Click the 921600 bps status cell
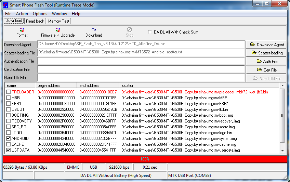 (119, 167)
